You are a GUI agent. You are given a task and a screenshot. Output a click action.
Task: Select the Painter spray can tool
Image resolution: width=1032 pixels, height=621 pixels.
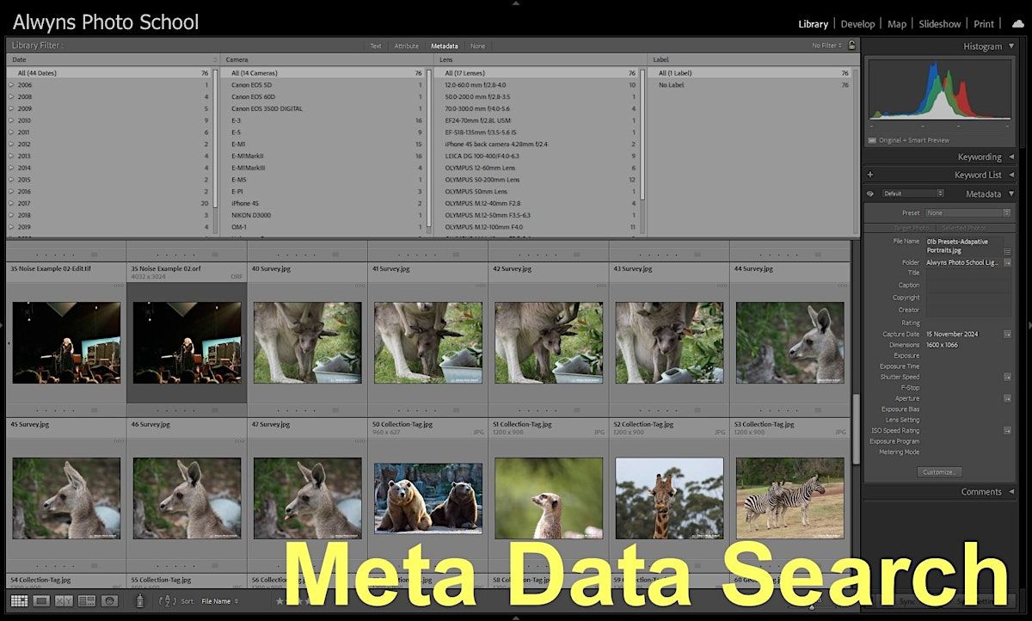click(139, 600)
